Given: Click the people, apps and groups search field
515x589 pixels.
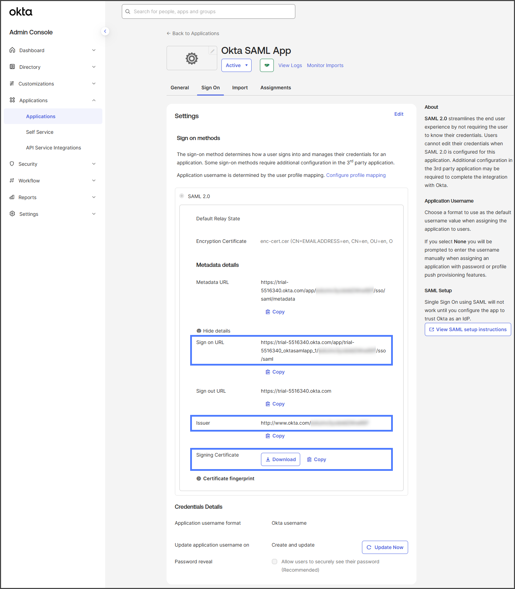Looking at the screenshot, I should pyautogui.click(x=209, y=11).
